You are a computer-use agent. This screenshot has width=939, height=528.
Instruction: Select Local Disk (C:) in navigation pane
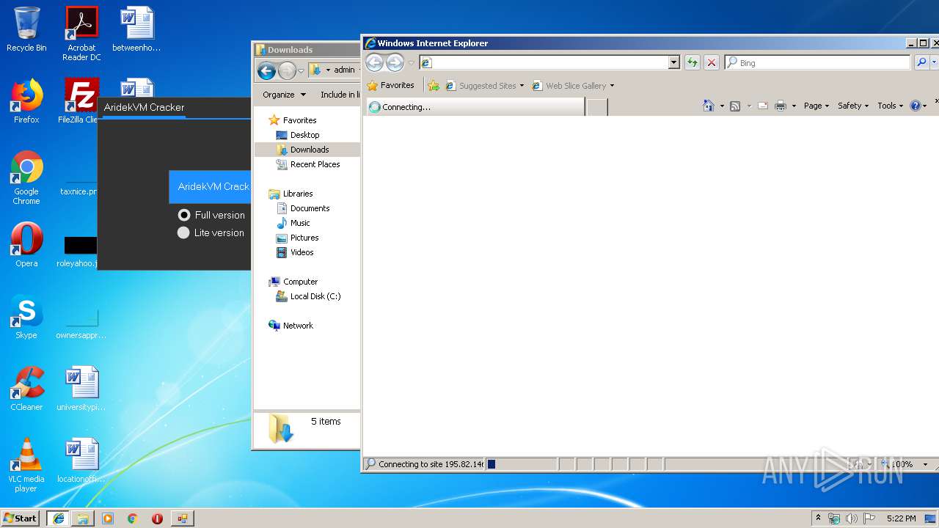click(315, 296)
